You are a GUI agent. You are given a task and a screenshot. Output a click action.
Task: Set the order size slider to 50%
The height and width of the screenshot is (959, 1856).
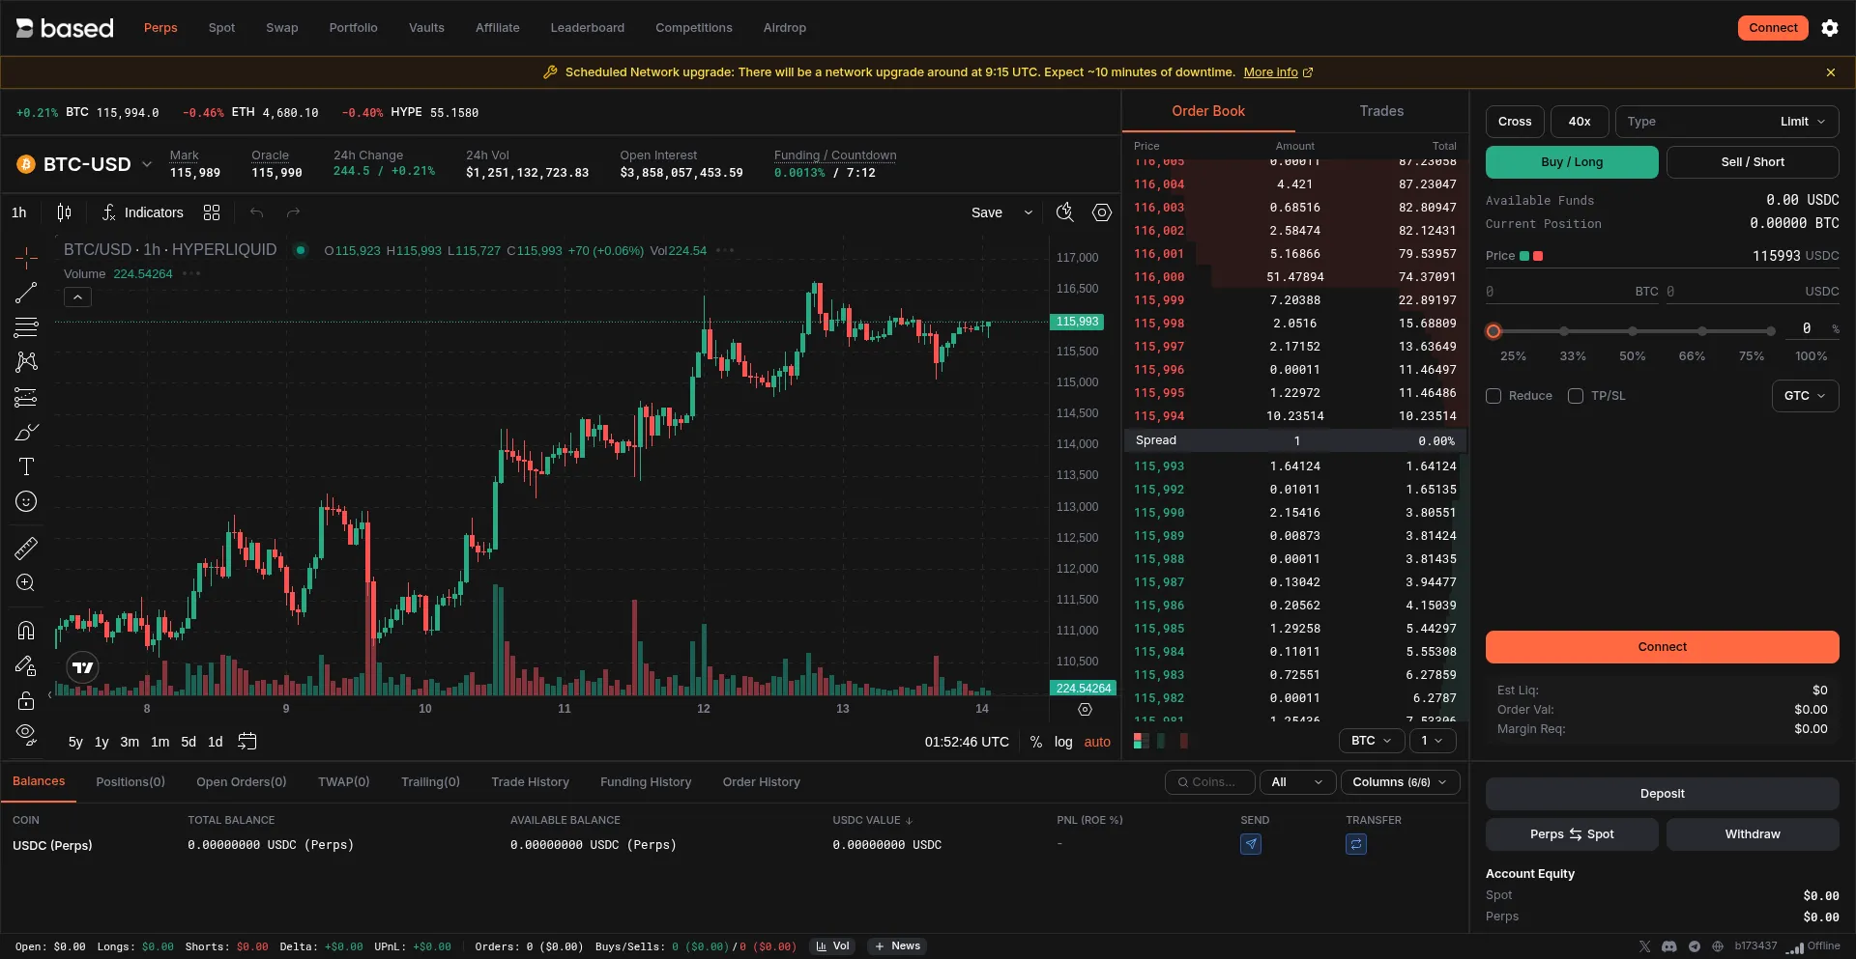(1633, 331)
